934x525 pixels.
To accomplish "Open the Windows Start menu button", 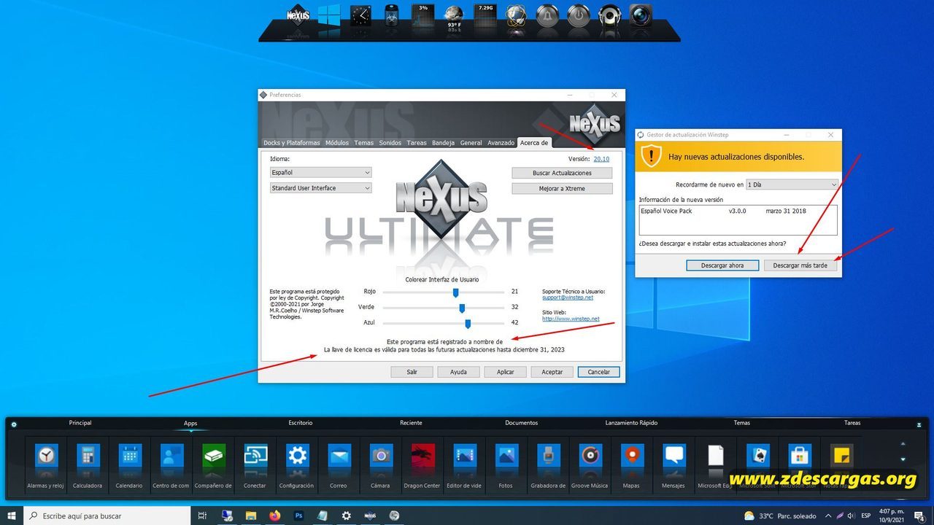I will 12,516.
